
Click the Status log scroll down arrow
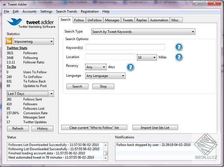pos(106,158)
